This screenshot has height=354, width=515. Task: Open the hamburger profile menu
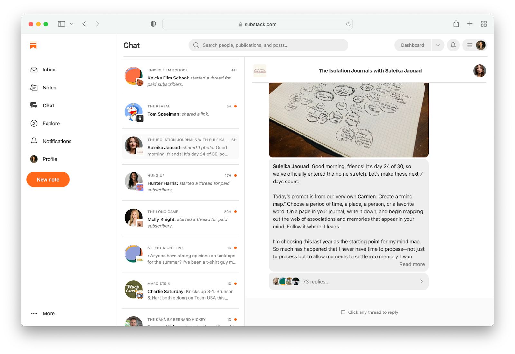click(x=470, y=45)
